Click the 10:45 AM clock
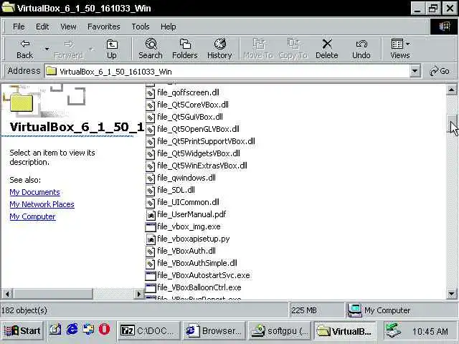Viewport: 459px width, 344px height. pyautogui.click(x=430, y=331)
